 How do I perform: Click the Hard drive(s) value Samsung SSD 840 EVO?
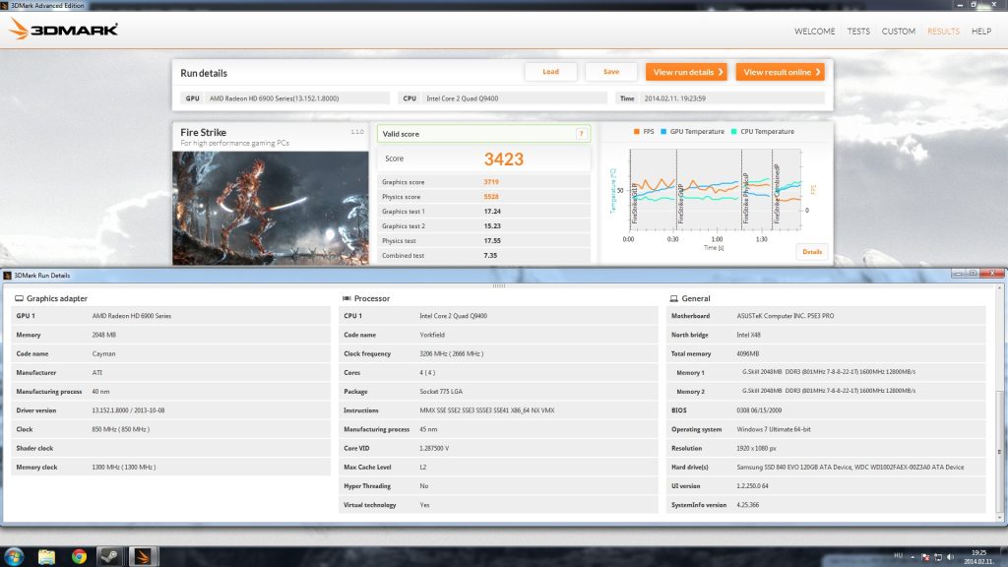coord(850,468)
